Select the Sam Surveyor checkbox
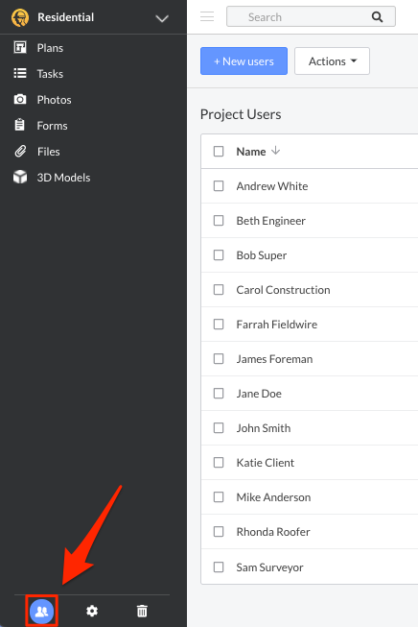This screenshot has width=418, height=627. pyautogui.click(x=219, y=567)
